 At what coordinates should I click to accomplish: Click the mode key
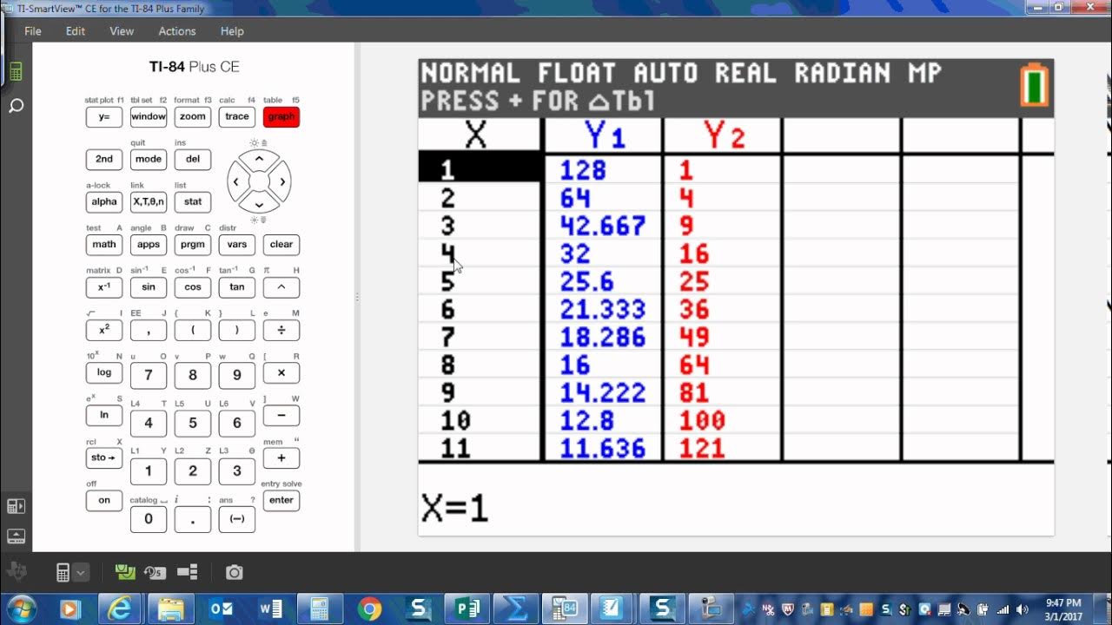(x=149, y=159)
